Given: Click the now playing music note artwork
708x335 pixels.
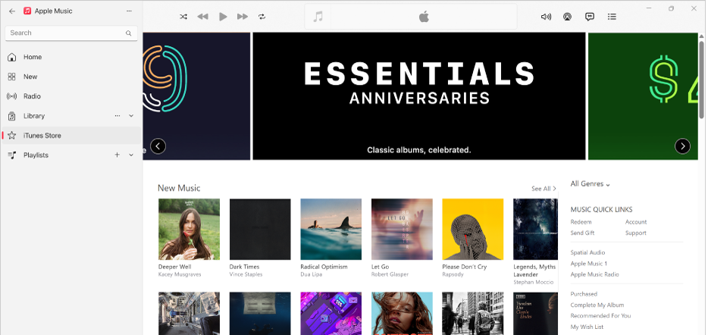Looking at the screenshot, I should point(318,17).
